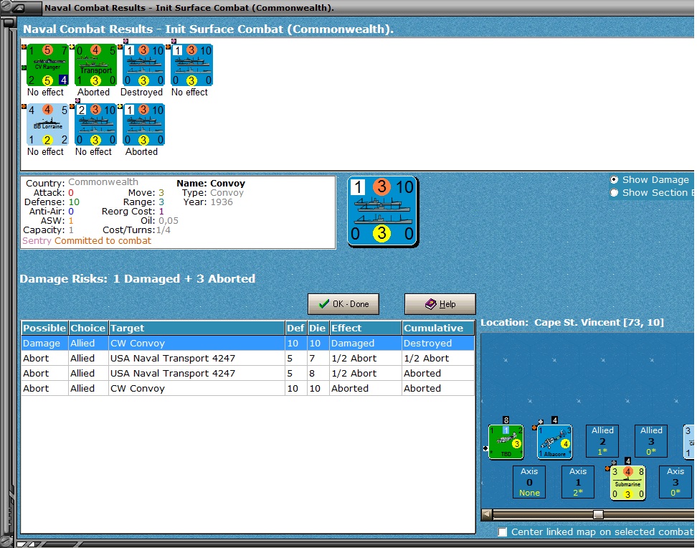Select the top-row convoy with No effect
The height and width of the screenshot is (548, 697).
click(x=191, y=65)
